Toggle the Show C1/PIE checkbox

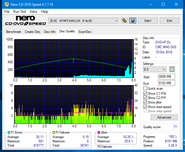(x=145, y=93)
